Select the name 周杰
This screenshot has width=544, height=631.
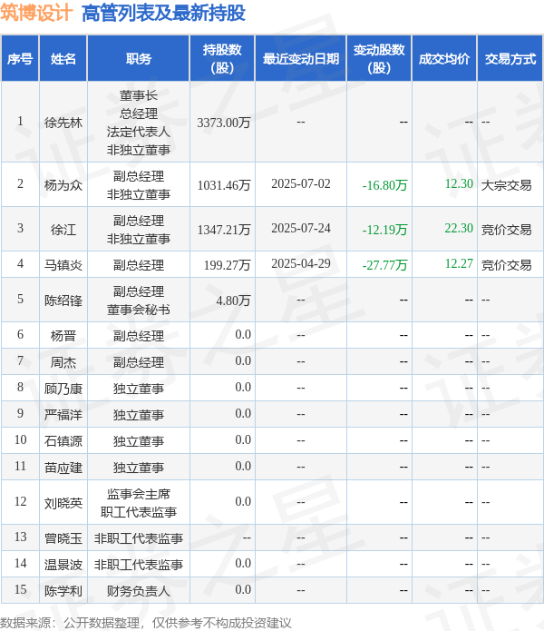pyautogui.click(x=63, y=362)
